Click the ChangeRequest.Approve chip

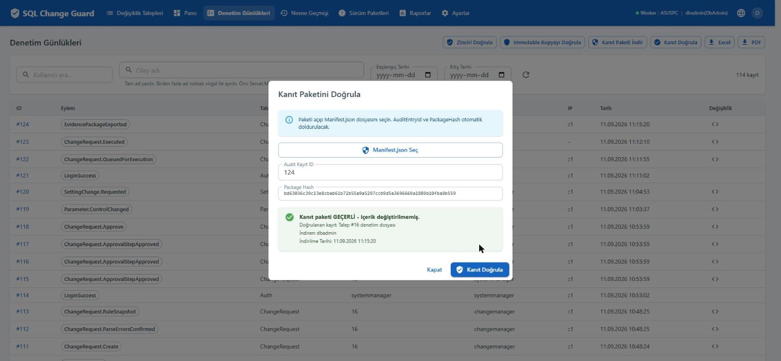coord(94,227)
